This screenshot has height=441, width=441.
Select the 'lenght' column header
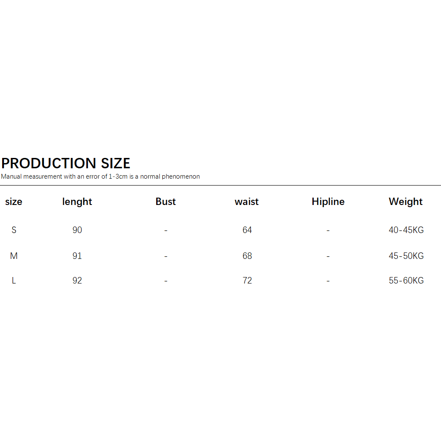click(77, 202)
